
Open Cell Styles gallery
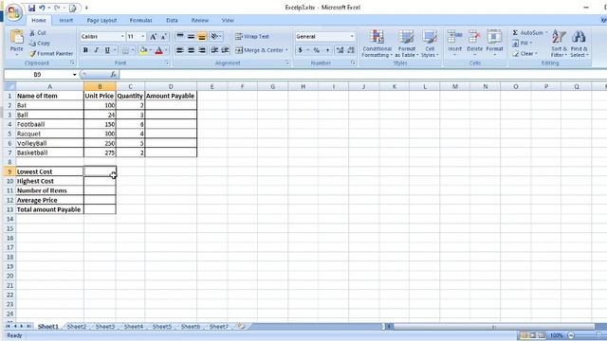coord(430,44)
